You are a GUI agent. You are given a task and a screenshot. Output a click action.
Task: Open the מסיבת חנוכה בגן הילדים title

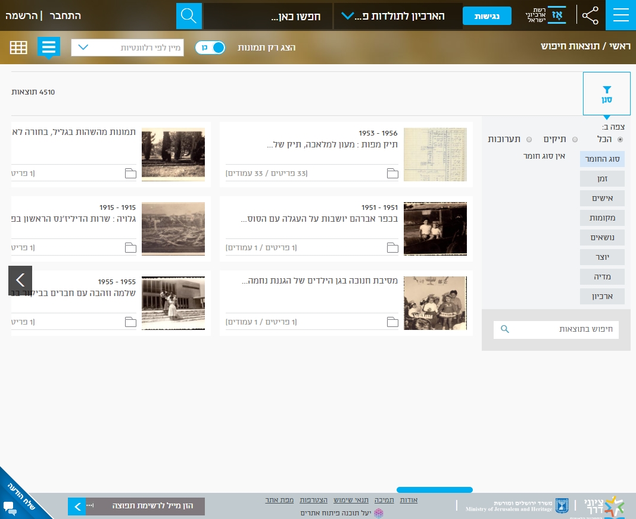click(320, 281)
